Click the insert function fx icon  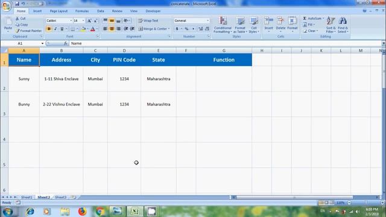(66, 43)
